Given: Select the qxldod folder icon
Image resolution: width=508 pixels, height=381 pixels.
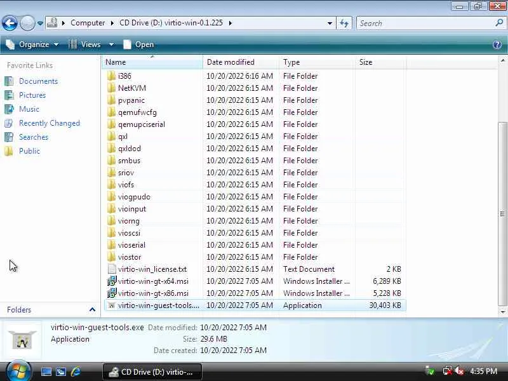Looking at the screenshot, I should coord(112,149).
